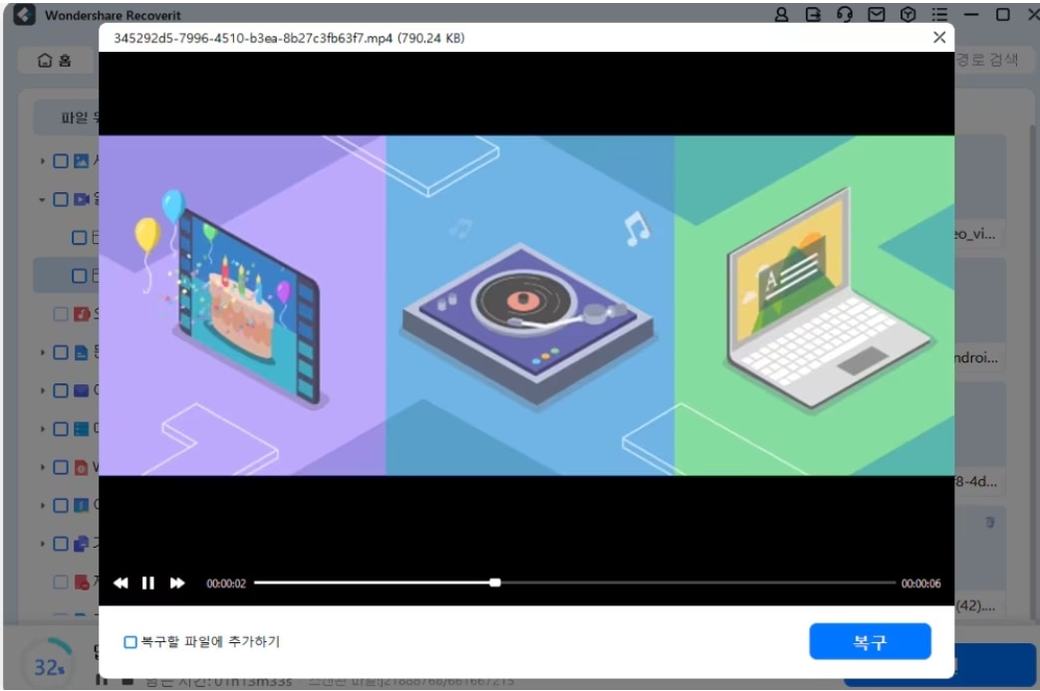Click the cube icon in the title bar

coord(909,14)
